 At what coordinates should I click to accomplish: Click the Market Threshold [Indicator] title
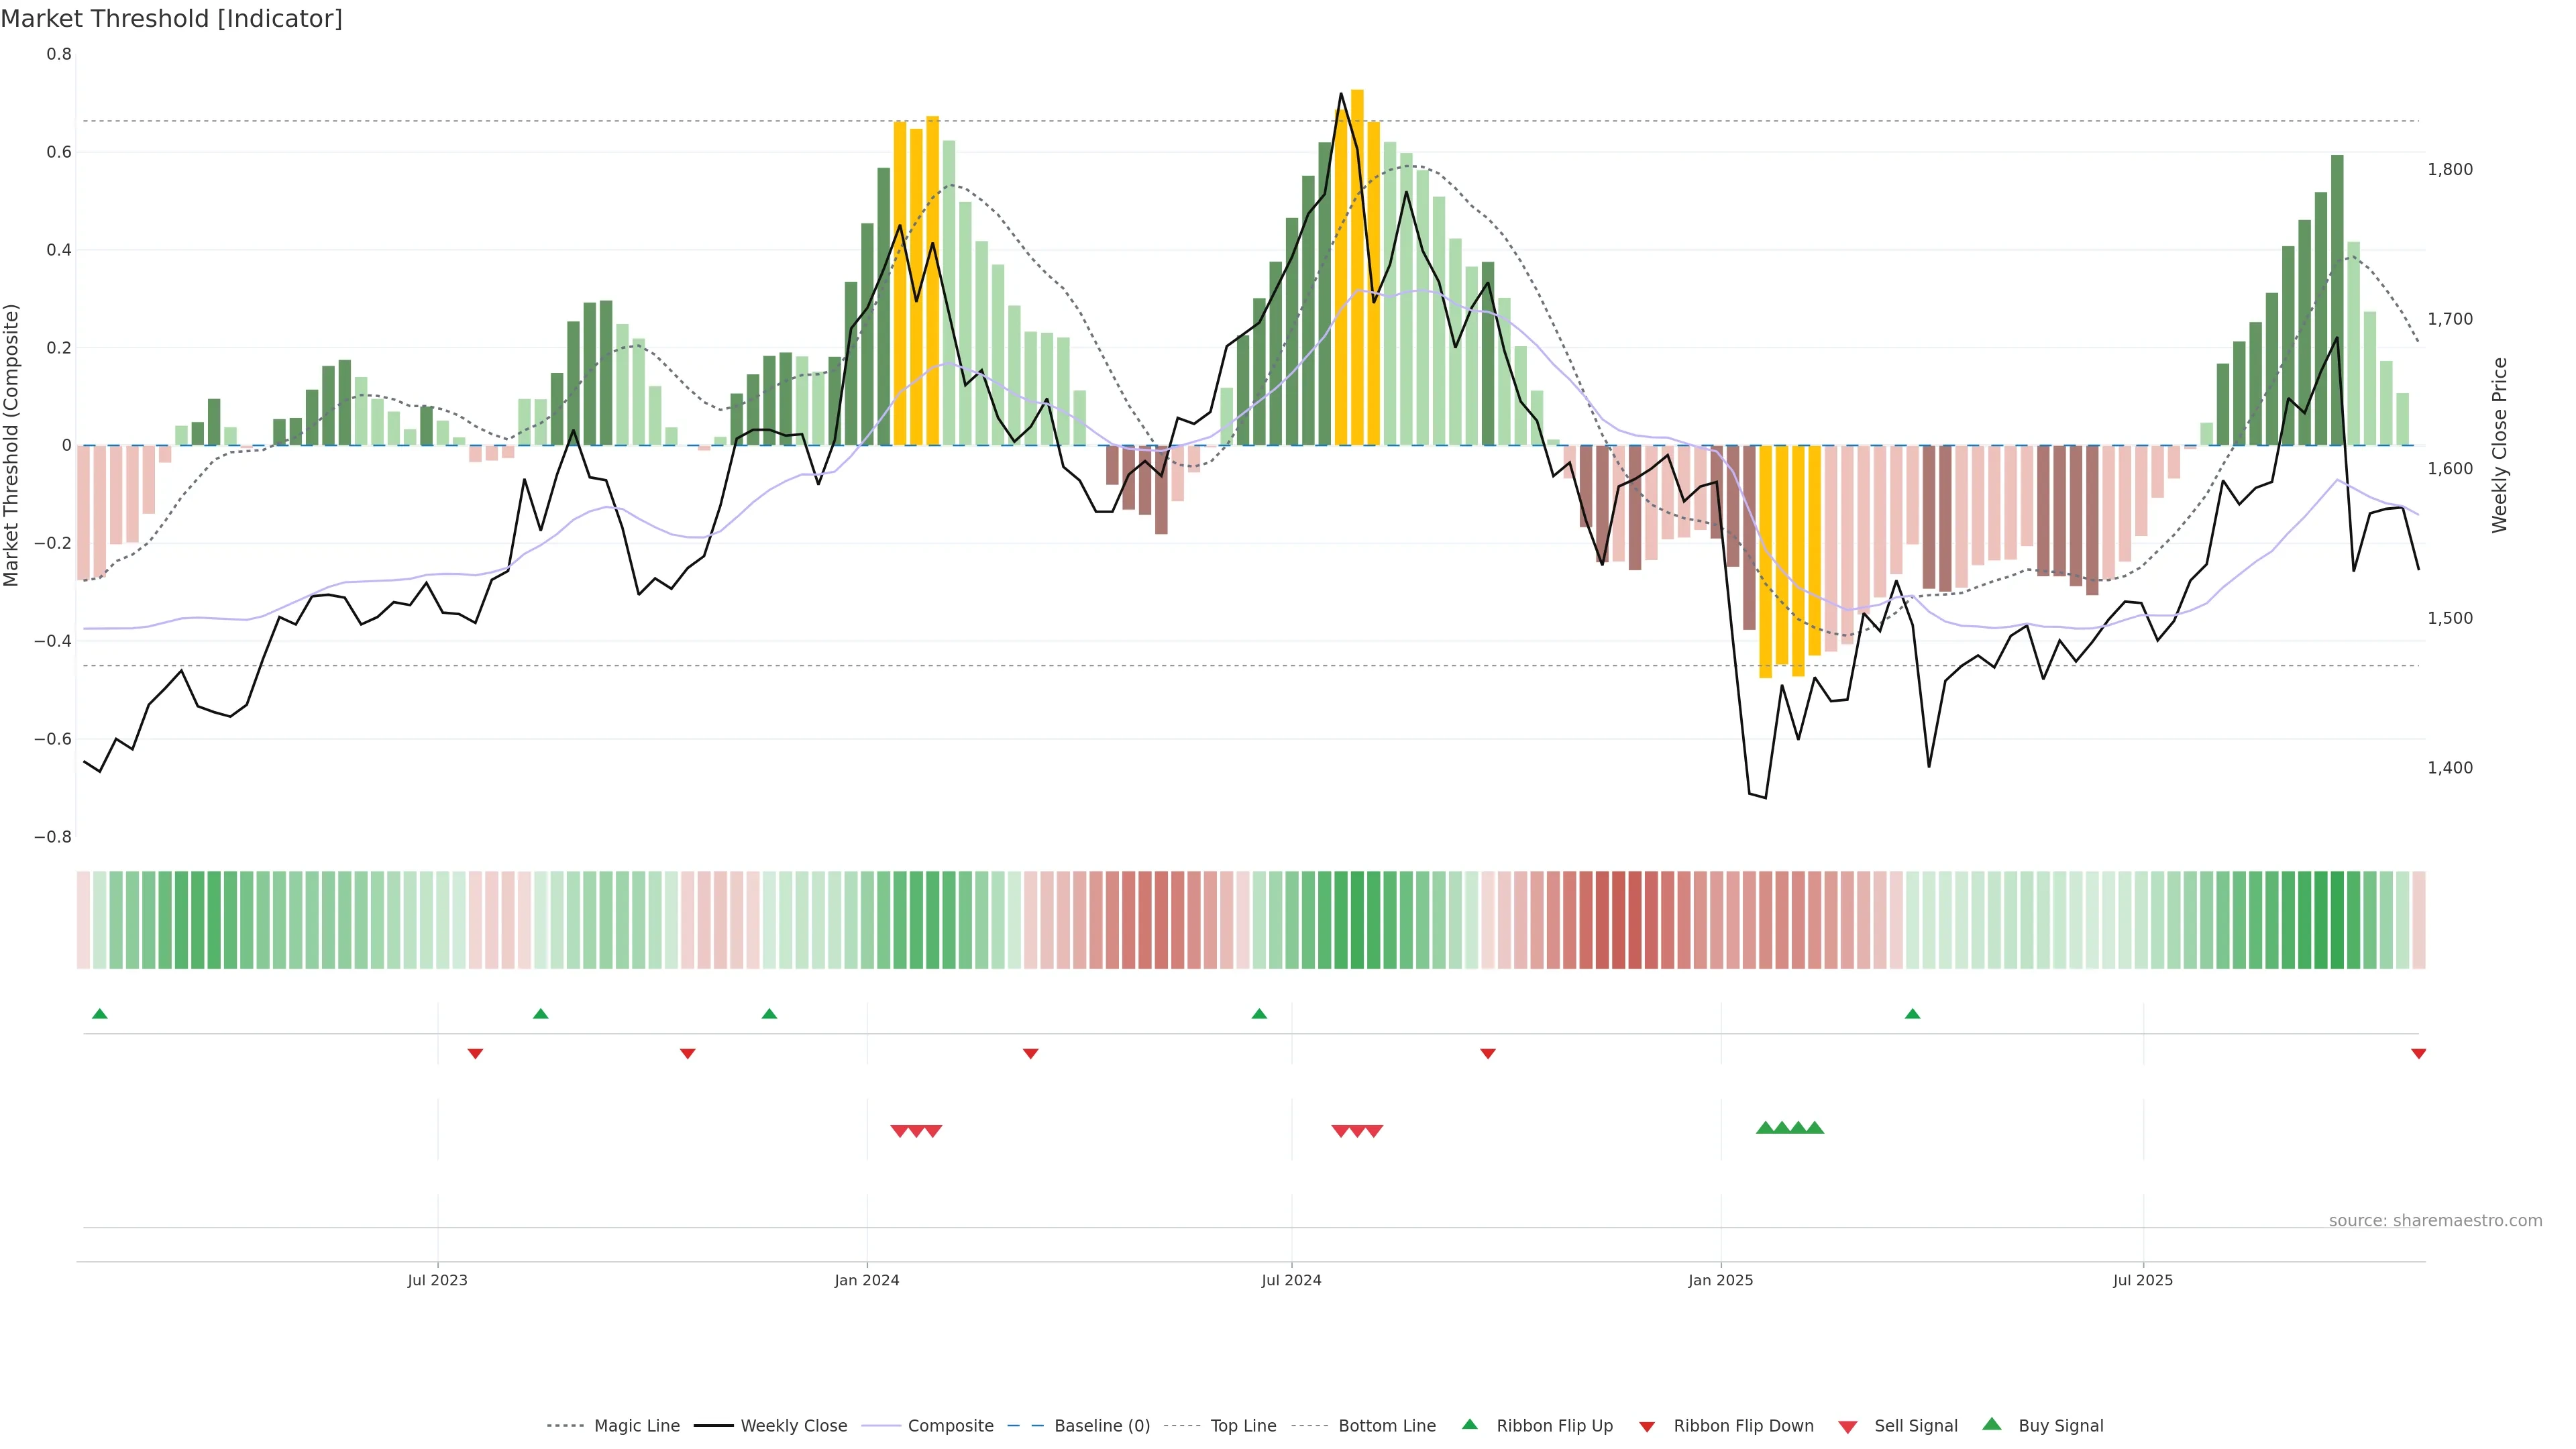pyautogui.click(x=171, y=19)
